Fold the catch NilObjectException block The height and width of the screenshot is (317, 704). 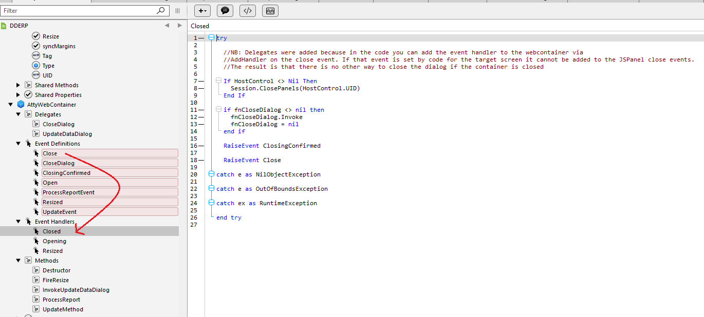(x=211, y=174)
